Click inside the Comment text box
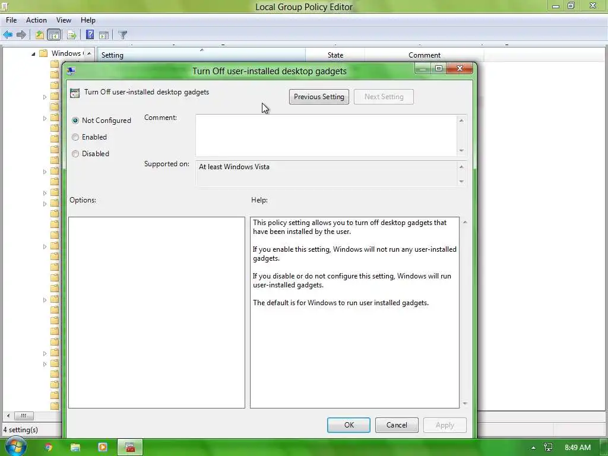The image size is (608, 456). click(326, 135)
